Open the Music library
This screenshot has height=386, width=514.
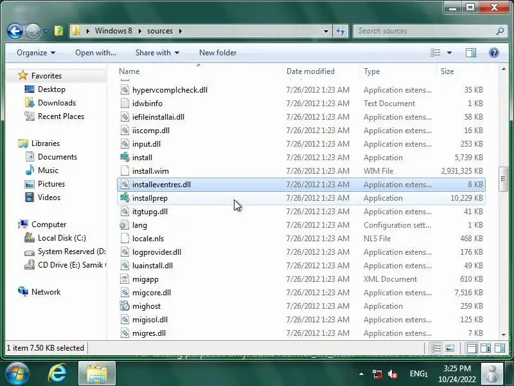[x=48, y=170]
